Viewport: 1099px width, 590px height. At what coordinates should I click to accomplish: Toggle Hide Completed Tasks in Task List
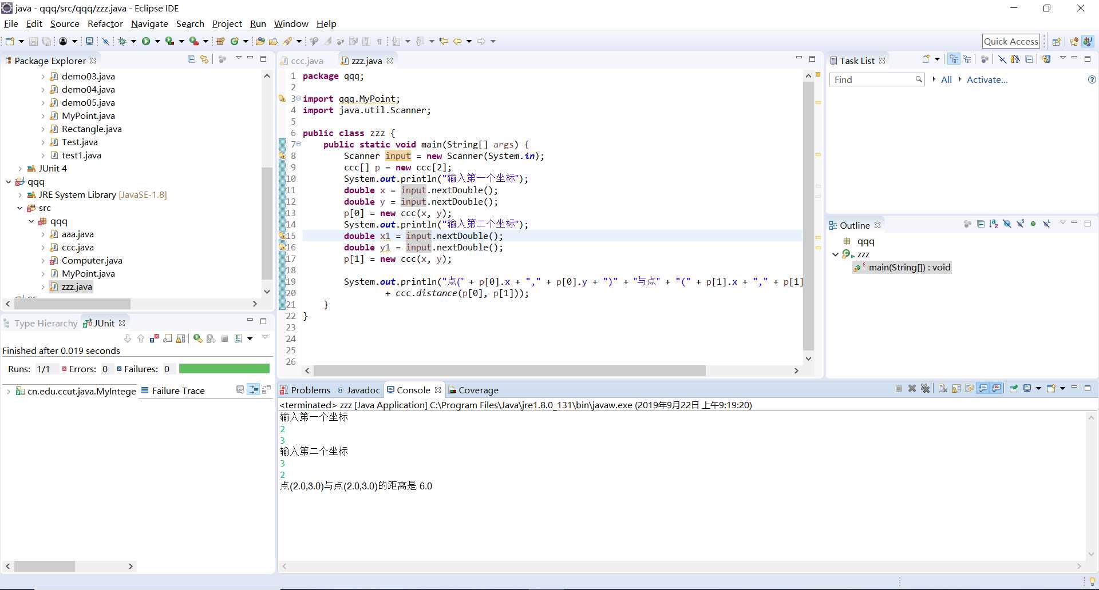tap(1002, 59)
